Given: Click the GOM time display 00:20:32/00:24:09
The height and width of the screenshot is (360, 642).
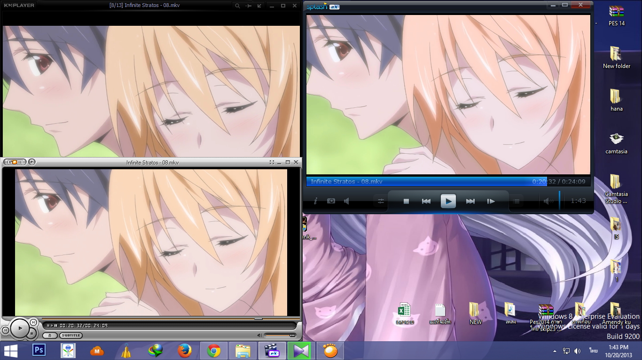Looking at the screenshot, I should (x=84, y=325).
